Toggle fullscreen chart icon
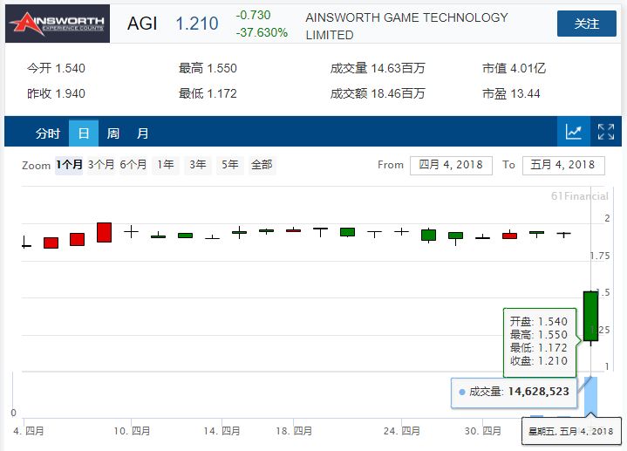This screenshot has width=627, height=451. click(x=606, y=132)
